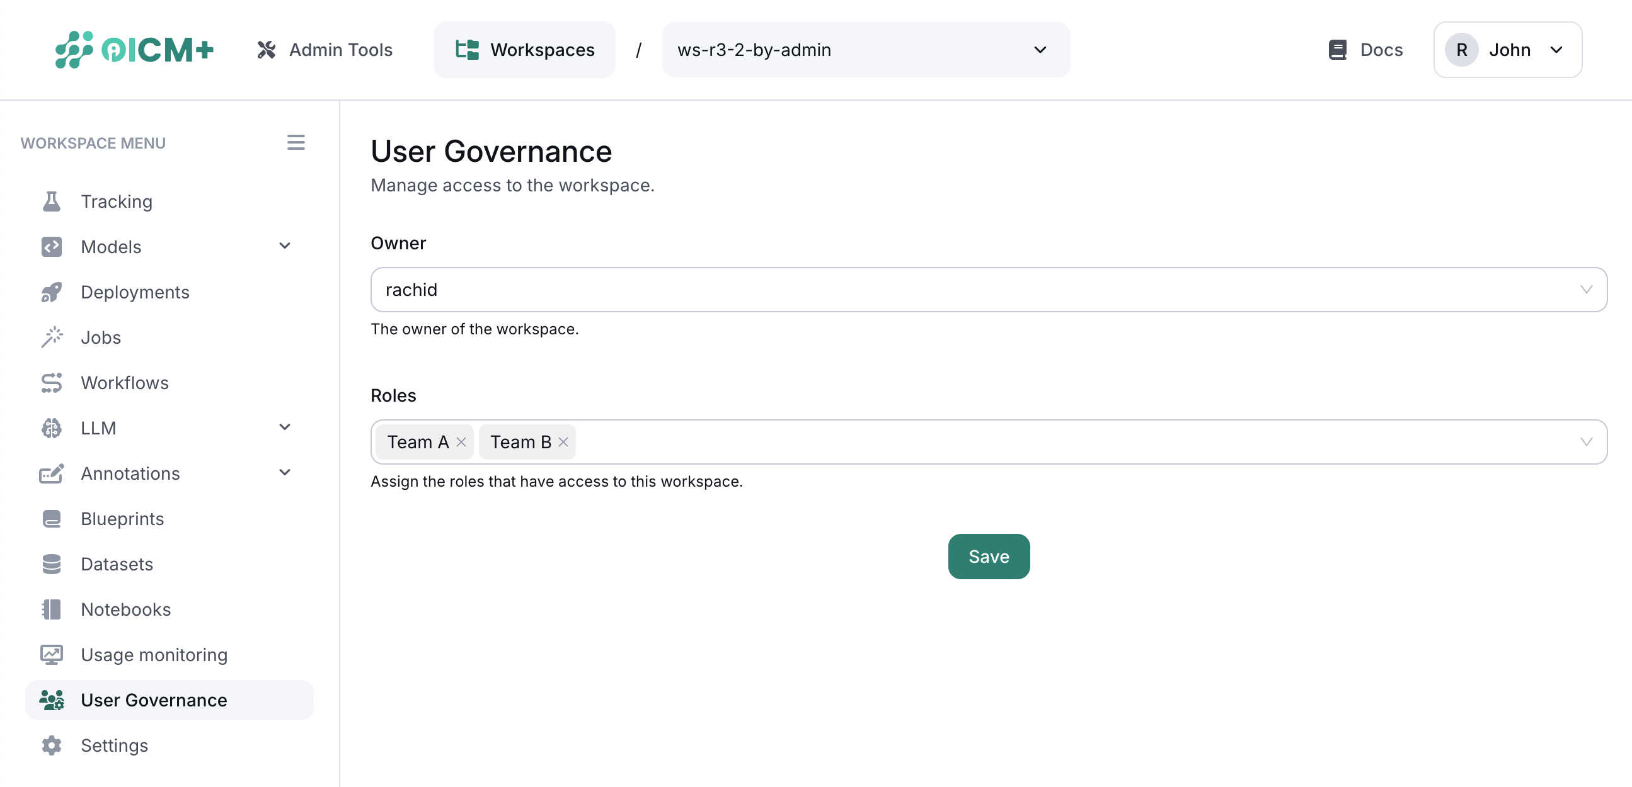Click the Save button

click(988, 557)
